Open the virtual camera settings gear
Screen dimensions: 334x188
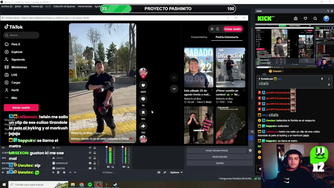coord(250,150)
